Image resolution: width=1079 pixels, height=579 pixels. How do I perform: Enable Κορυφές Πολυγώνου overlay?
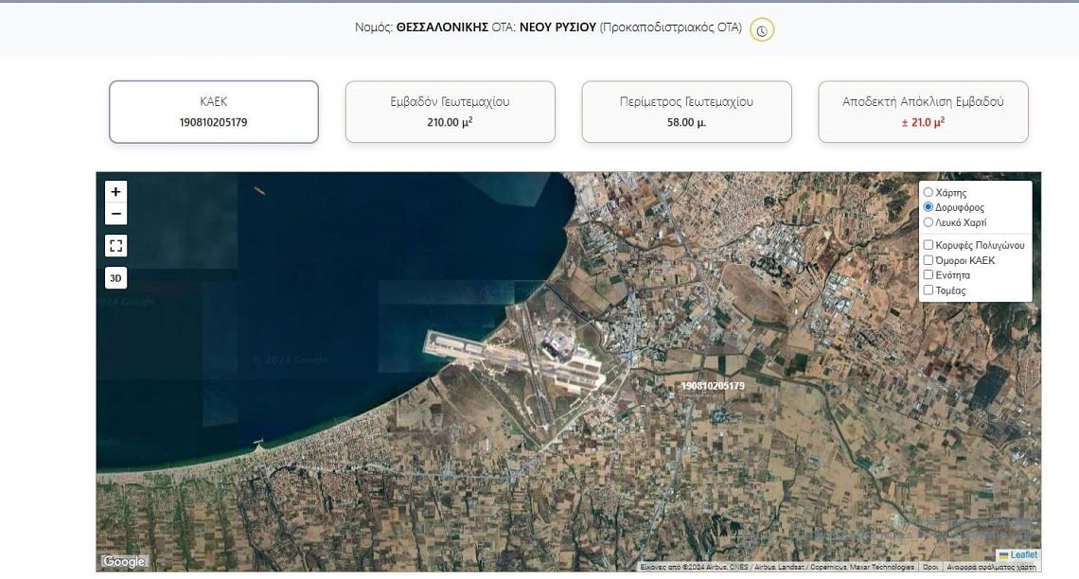coord(929,245)
